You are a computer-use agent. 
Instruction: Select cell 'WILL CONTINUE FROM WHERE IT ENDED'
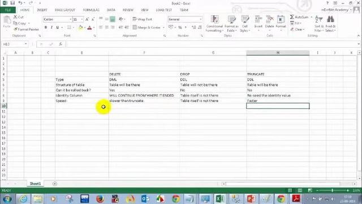144,96
